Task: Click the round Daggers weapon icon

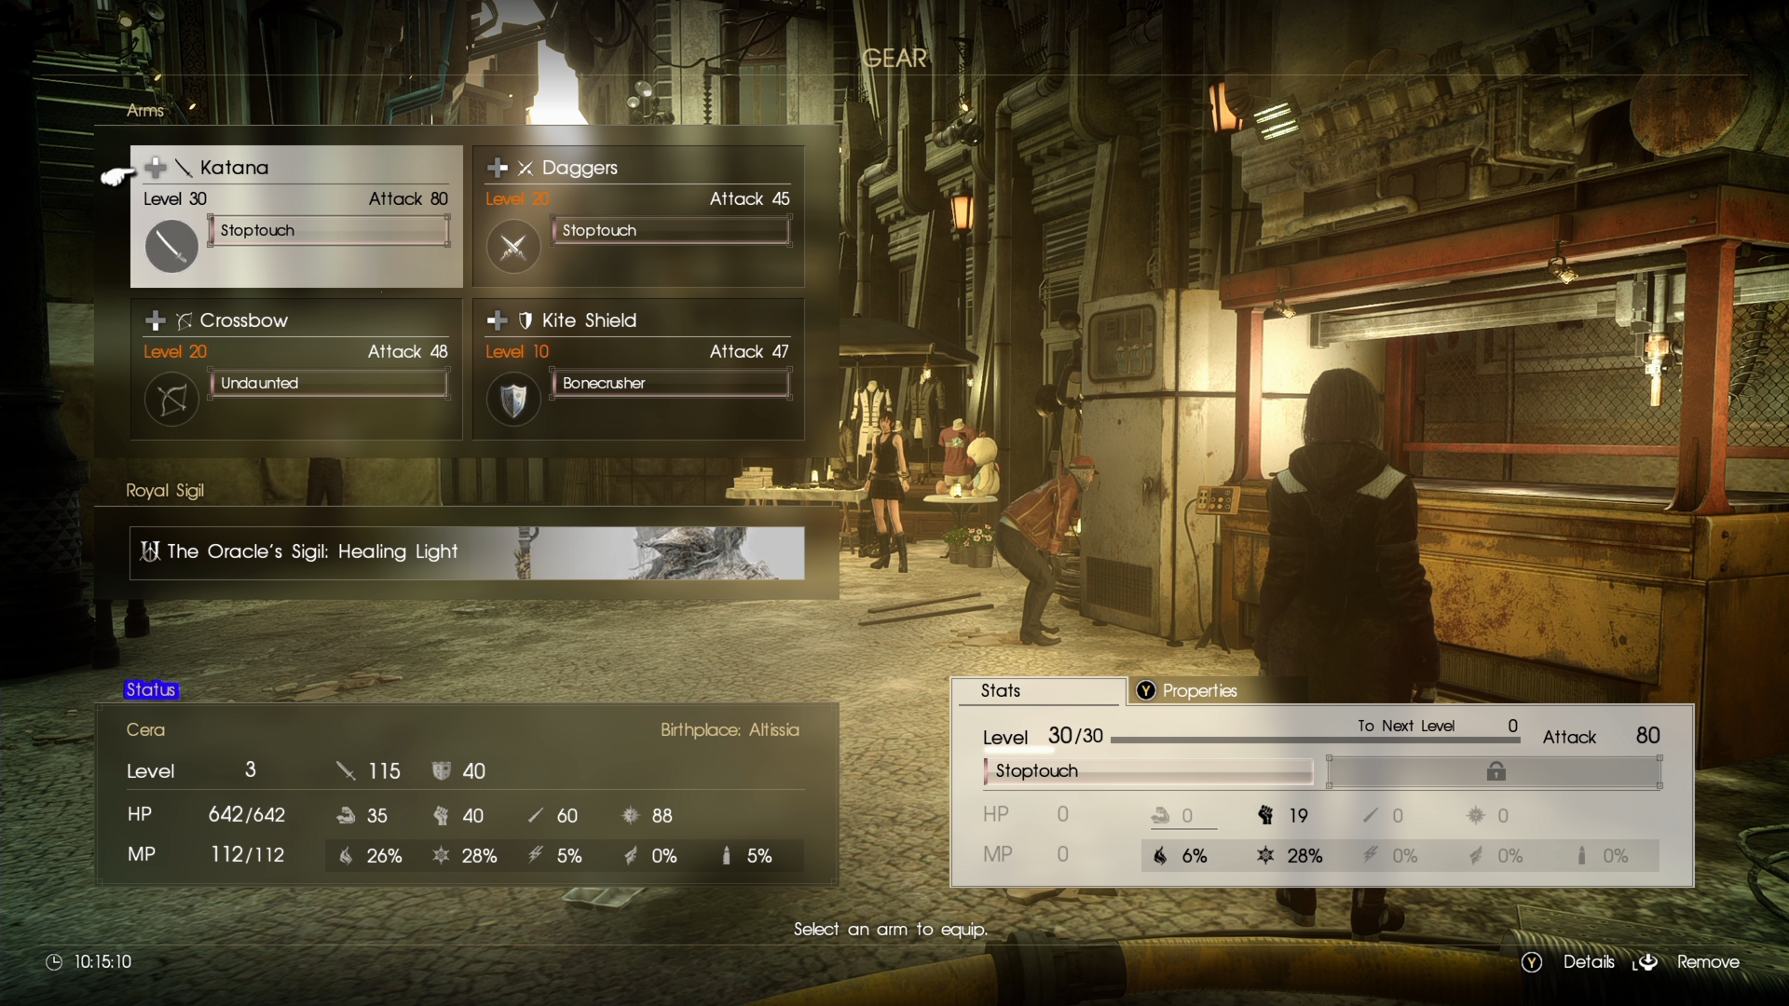Action: (513, 247)
